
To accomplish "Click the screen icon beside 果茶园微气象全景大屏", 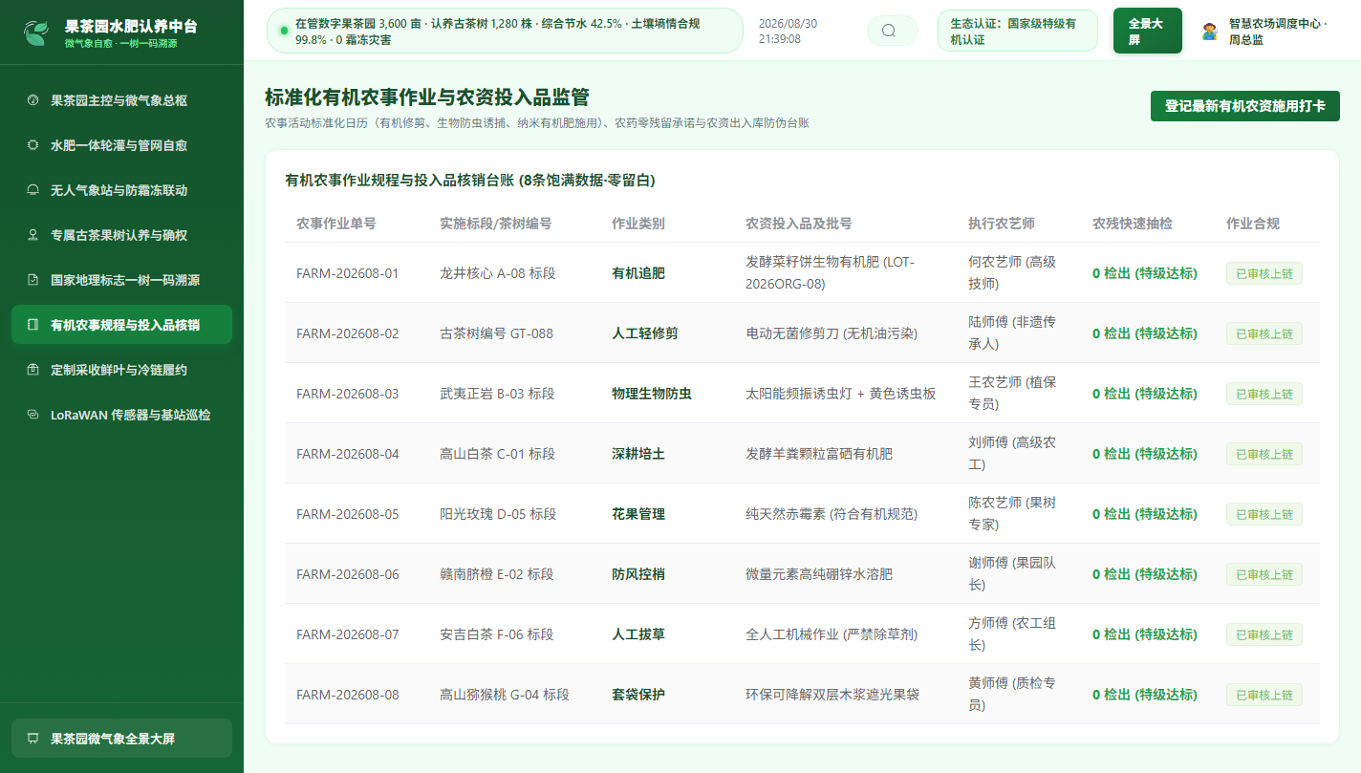I will point(32,739).
